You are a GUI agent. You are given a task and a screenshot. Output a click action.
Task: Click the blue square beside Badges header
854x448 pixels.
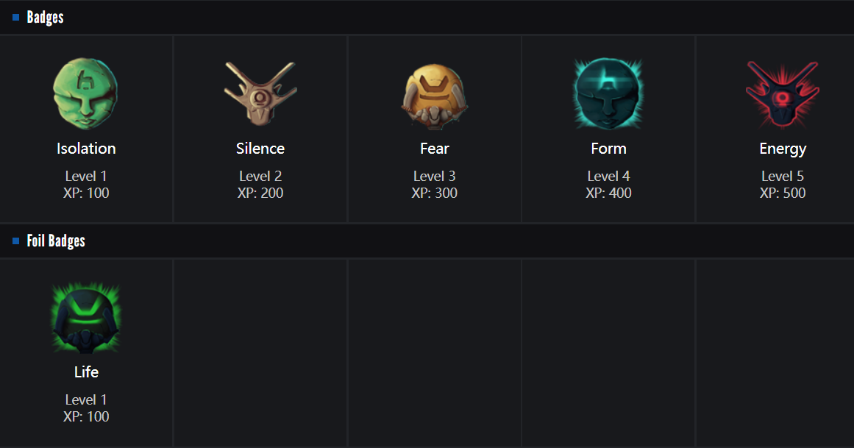pyautogui.click(x=16, y=18)
